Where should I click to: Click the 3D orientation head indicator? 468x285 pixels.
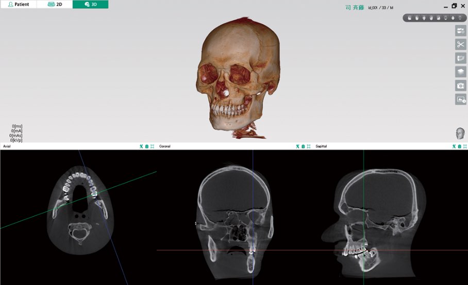(460, 134)
